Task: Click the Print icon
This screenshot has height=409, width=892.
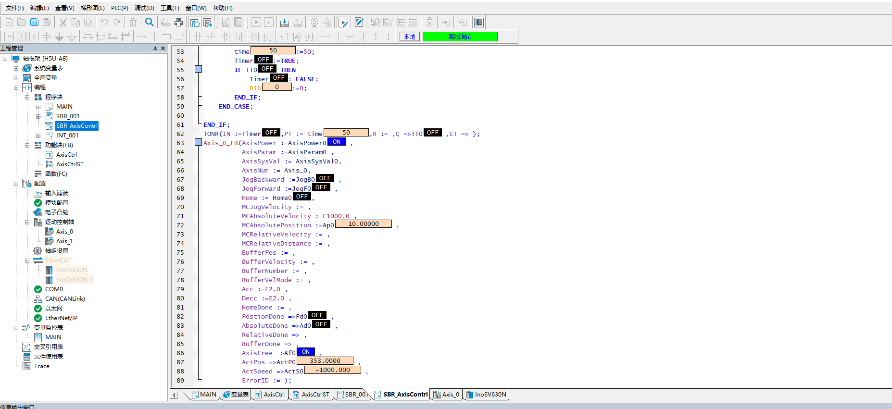Action: (x=178, y=22)
